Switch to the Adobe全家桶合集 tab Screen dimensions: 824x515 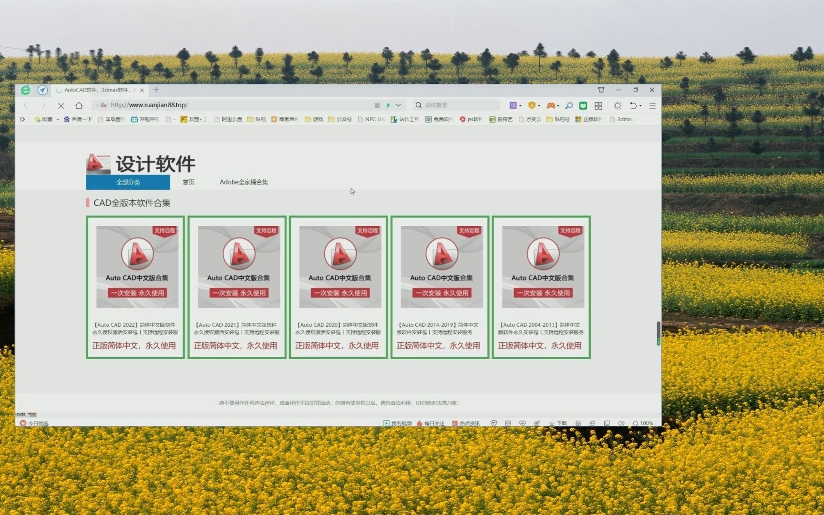point(244,182)
